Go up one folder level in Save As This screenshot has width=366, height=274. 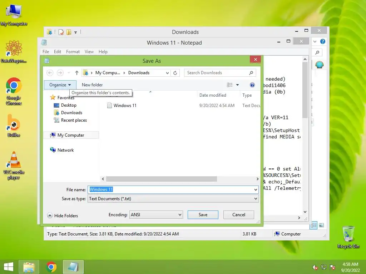click(x=76, y=73)
